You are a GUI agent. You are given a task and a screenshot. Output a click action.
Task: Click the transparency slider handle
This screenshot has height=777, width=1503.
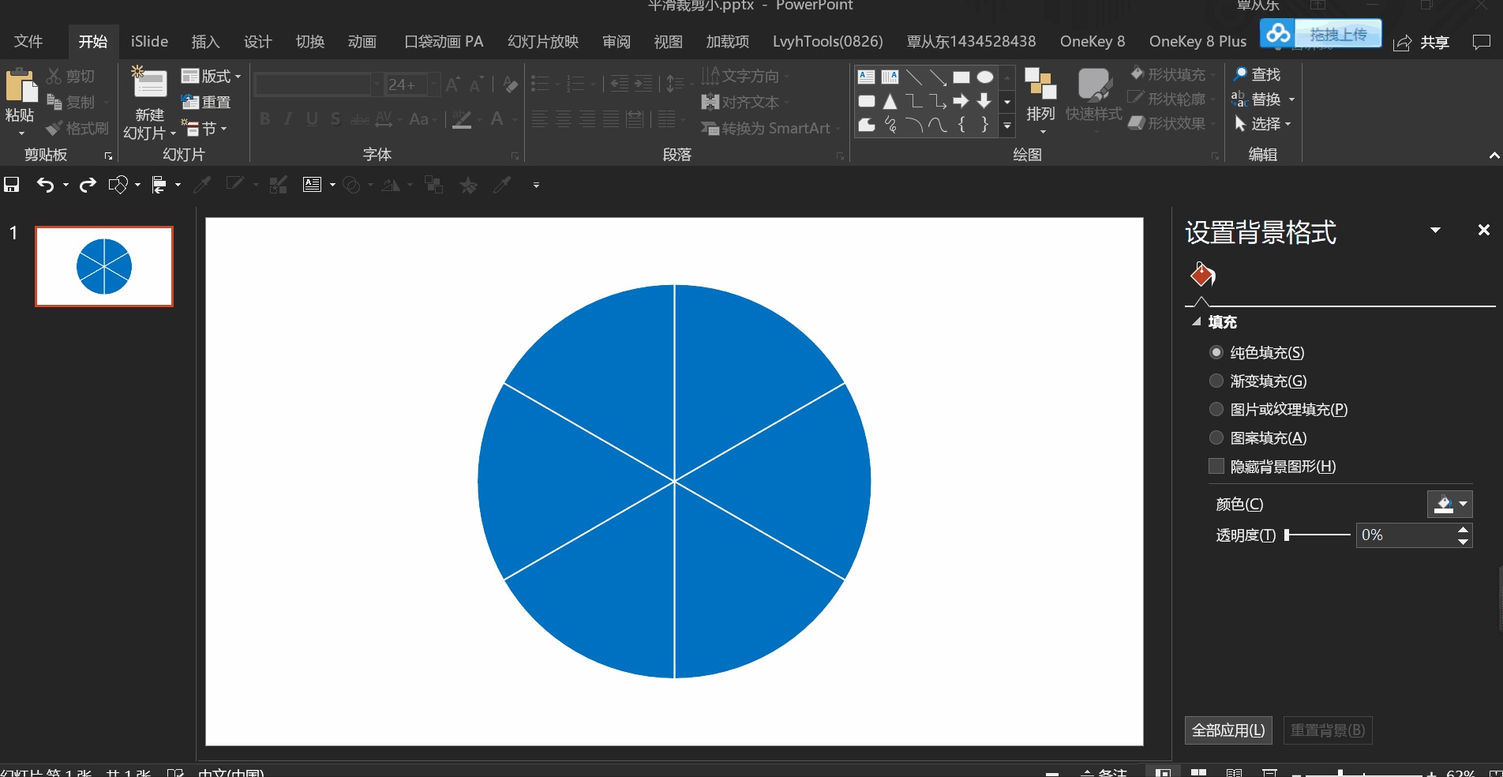pos(1287,535)
